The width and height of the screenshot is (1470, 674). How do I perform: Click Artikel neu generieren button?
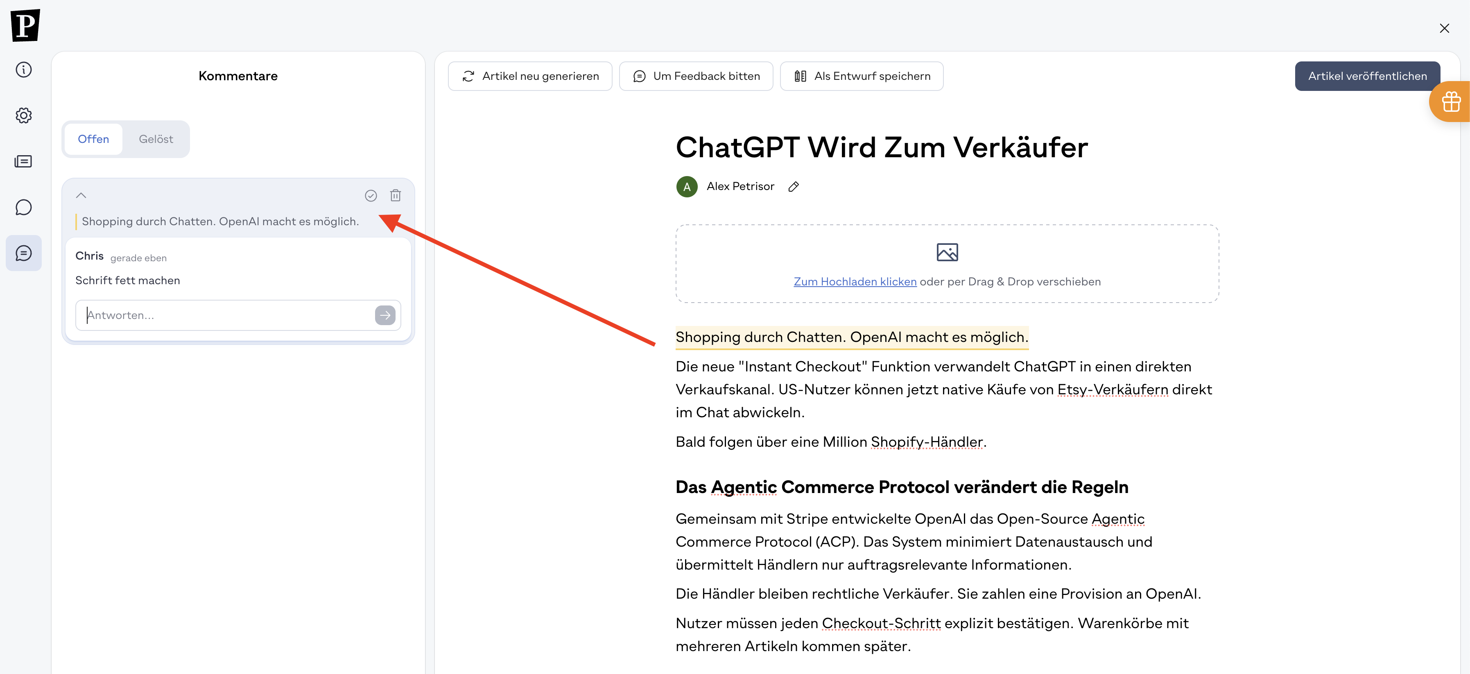pos(530,76)
